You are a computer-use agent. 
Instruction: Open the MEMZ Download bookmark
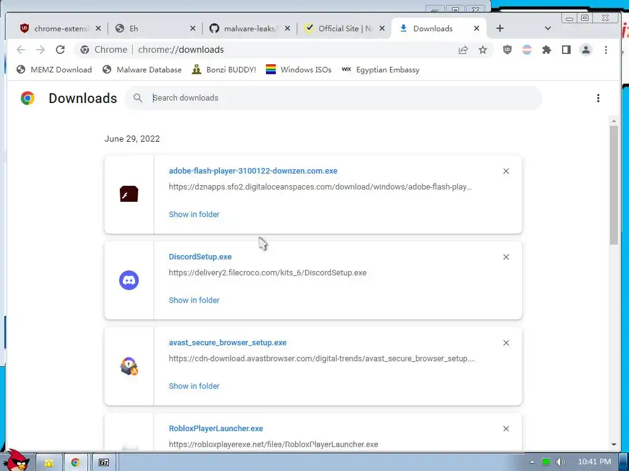[x=54, y=70]
